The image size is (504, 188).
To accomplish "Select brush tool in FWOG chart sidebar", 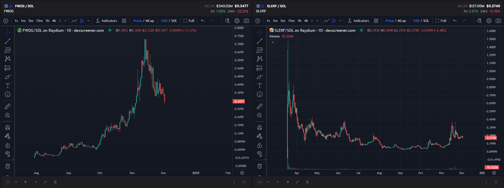I will [x=8, y=77].
